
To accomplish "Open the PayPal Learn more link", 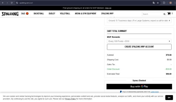I will (155, 92).
